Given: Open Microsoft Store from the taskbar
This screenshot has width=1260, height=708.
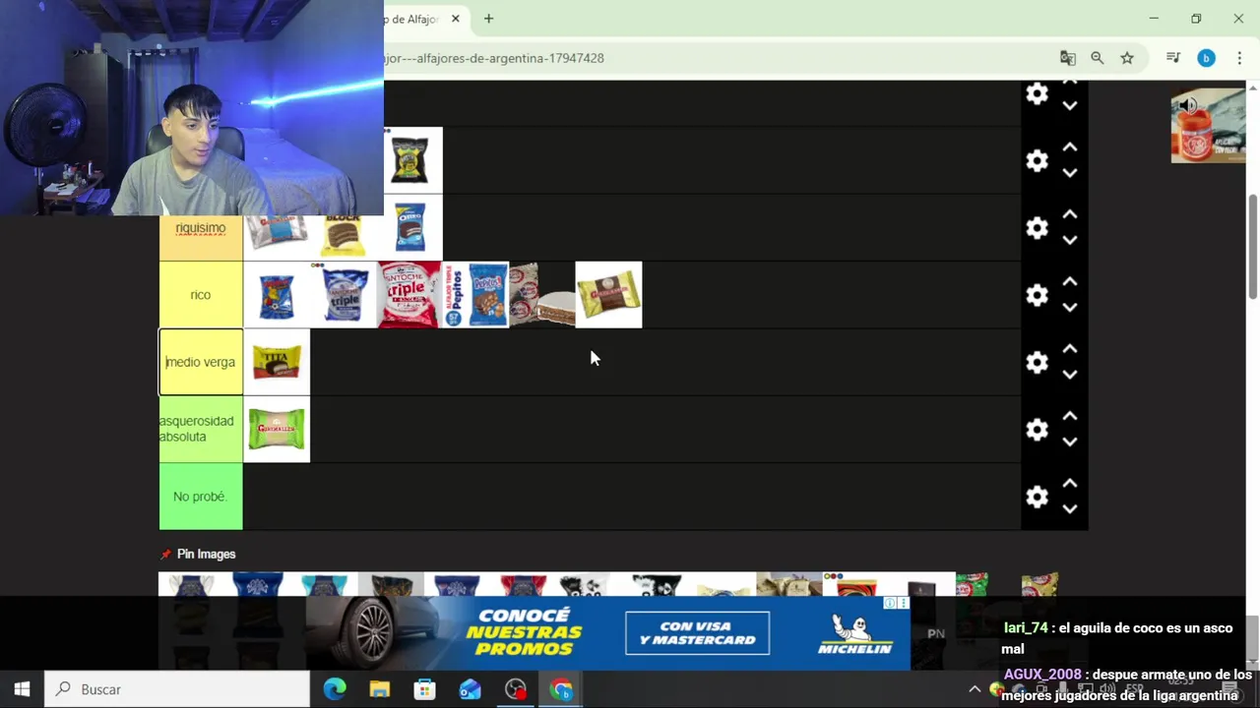Looking at the screenshot, I should [424, 689].
